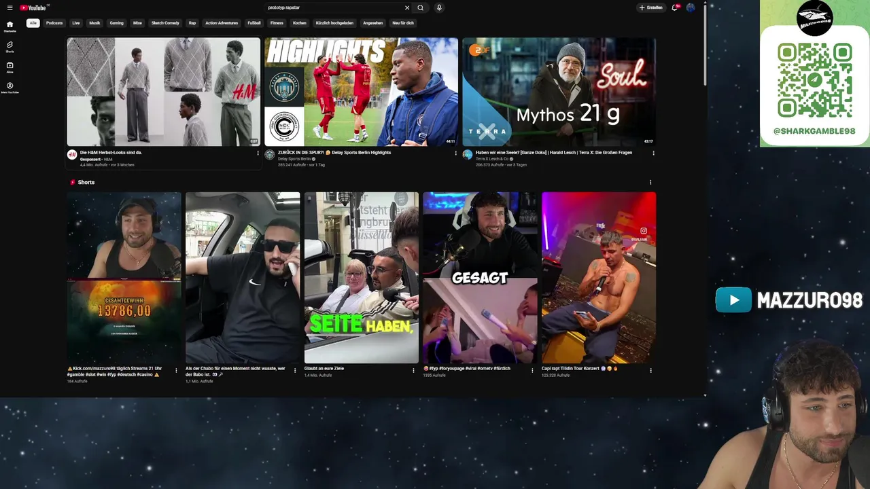Start voice search with the microphone
Screen dimensions: 870x489
pyautogui.click(x=439, y=7)
